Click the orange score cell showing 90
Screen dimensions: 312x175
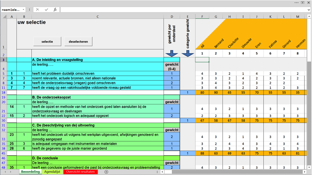(x=216, y=93)
